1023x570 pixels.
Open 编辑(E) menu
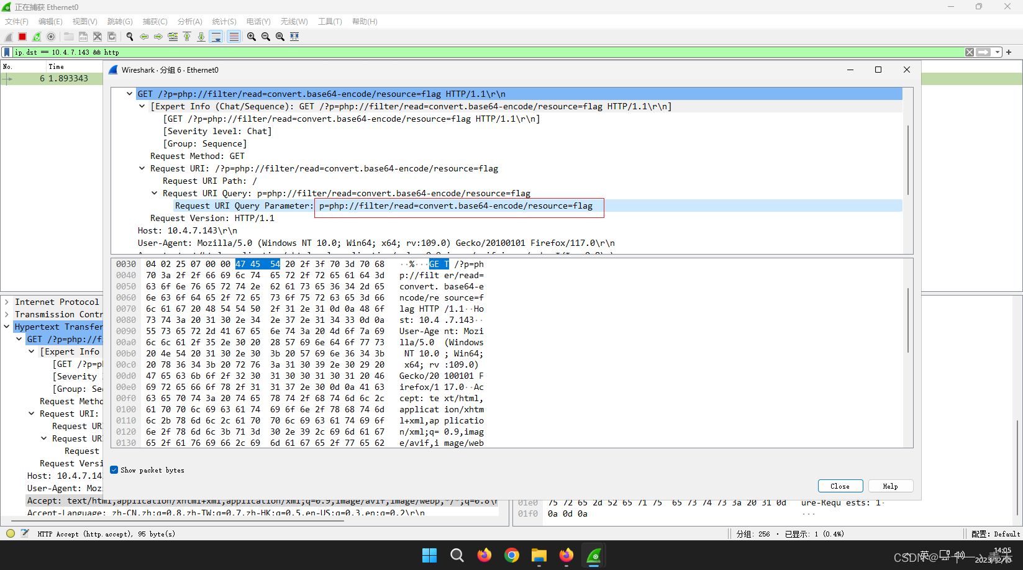pos(50,22)
